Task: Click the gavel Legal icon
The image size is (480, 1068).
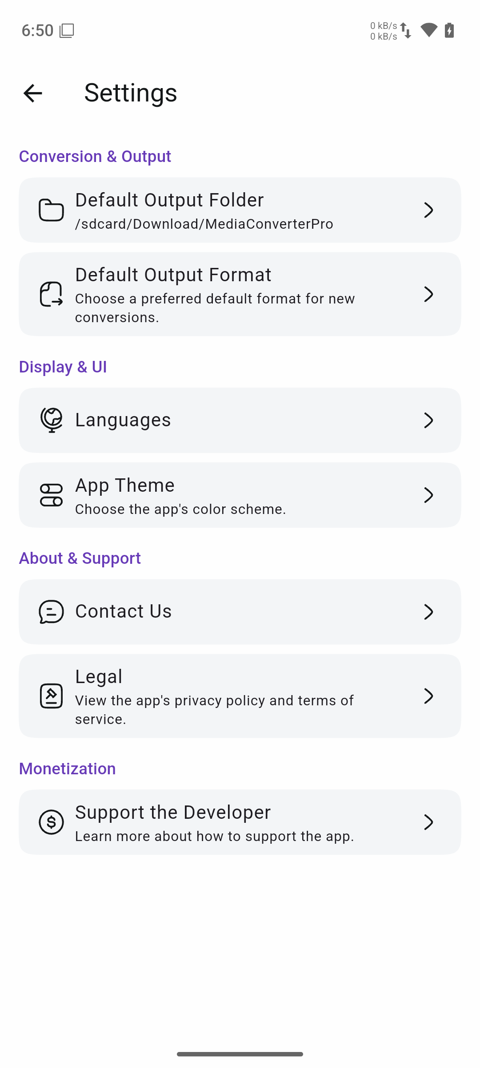Action: click(51, 696)
